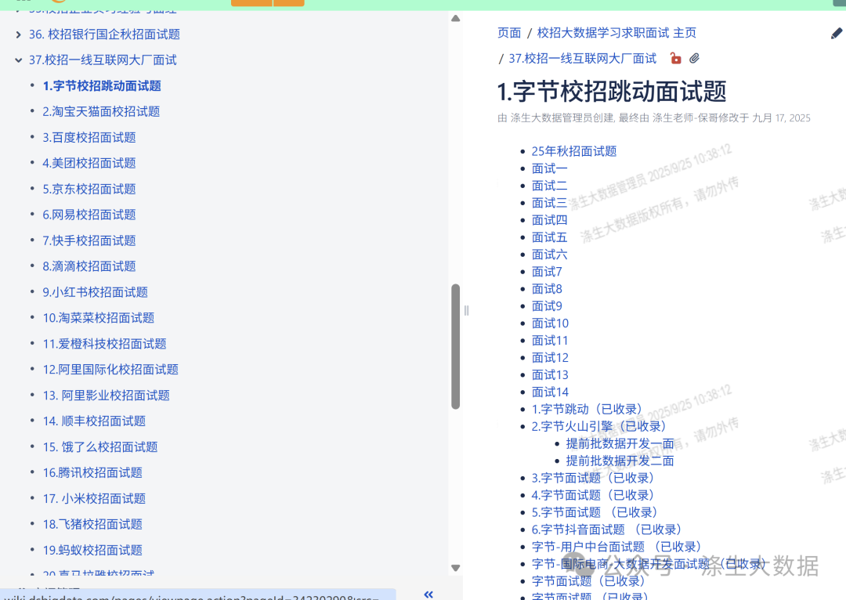Open the 页面 breadcrumb link

(509, 33)
